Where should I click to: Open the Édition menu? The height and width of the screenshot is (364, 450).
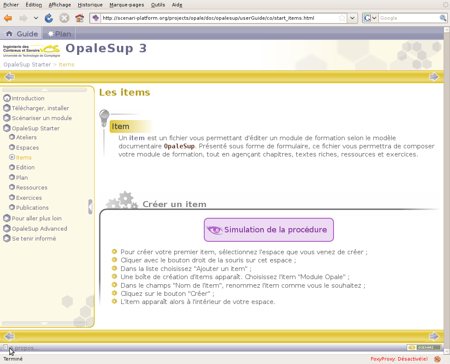33,5
